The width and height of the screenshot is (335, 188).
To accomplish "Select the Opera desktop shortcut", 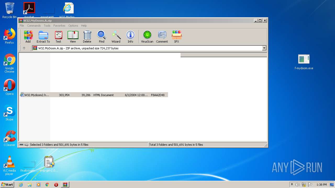I will 9,87.
